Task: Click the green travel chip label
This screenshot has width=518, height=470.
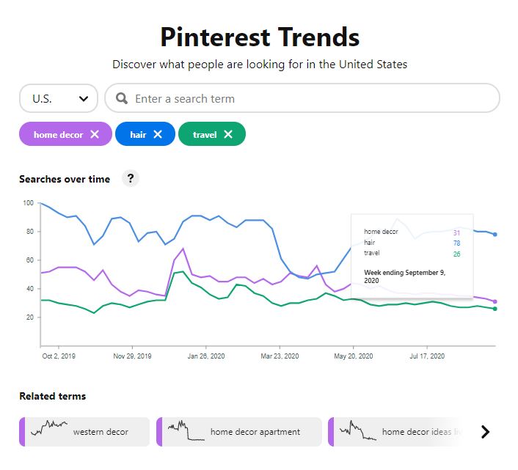Action: pyautogui.click(x=205, y=134)
